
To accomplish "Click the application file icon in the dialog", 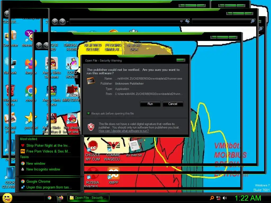I will tap(91, 81).
